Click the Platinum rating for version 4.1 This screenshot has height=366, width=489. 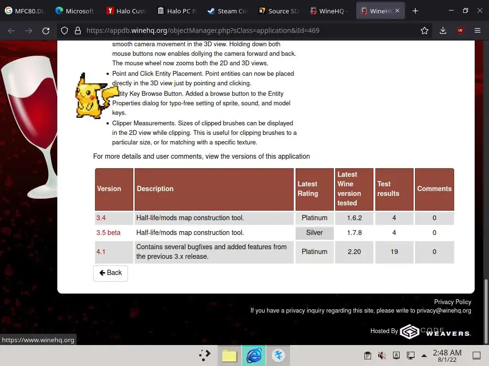click(x=314, y=252)
